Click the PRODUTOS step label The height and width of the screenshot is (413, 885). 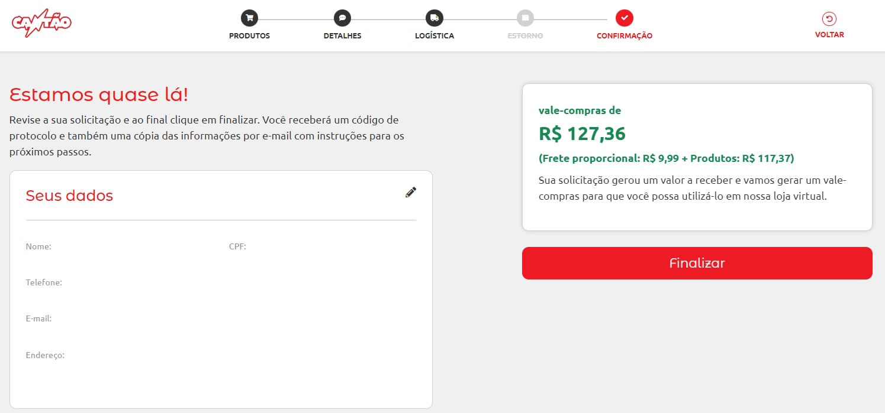coord(249,35)
